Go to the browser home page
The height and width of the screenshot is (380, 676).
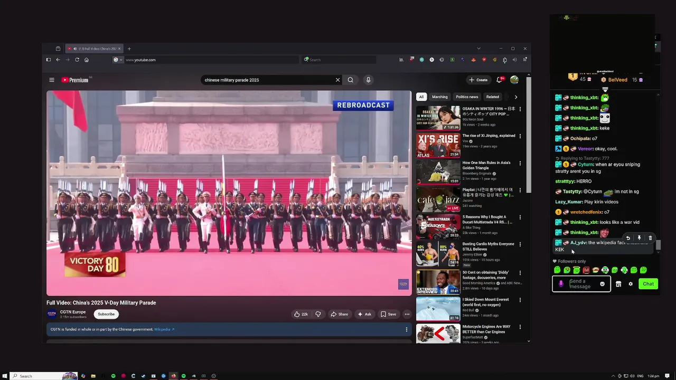[x=87, y=60]
